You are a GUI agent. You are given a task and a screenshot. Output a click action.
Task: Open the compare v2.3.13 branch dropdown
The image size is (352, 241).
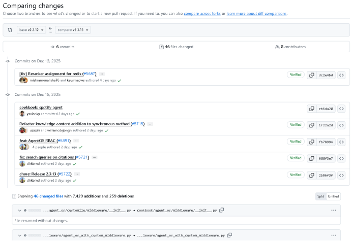(73, 30)
